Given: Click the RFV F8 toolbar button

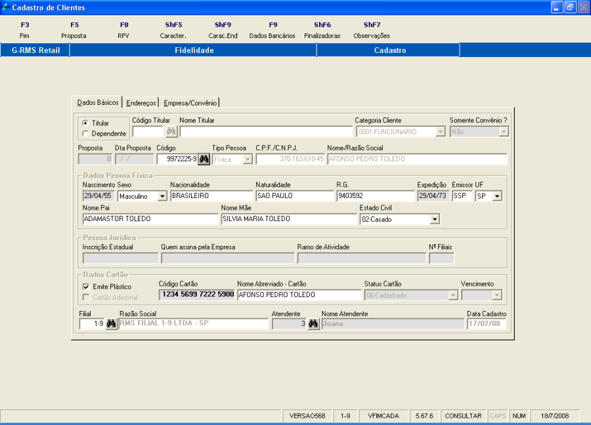Looking at the screenshot, I should click(x=123, y=30).
